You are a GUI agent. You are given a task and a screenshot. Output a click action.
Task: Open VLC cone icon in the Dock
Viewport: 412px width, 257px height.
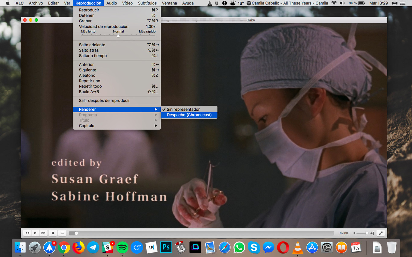[298, 247]
